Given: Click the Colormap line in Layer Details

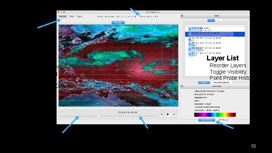Looking at the screenshot, I should (207, 107).
